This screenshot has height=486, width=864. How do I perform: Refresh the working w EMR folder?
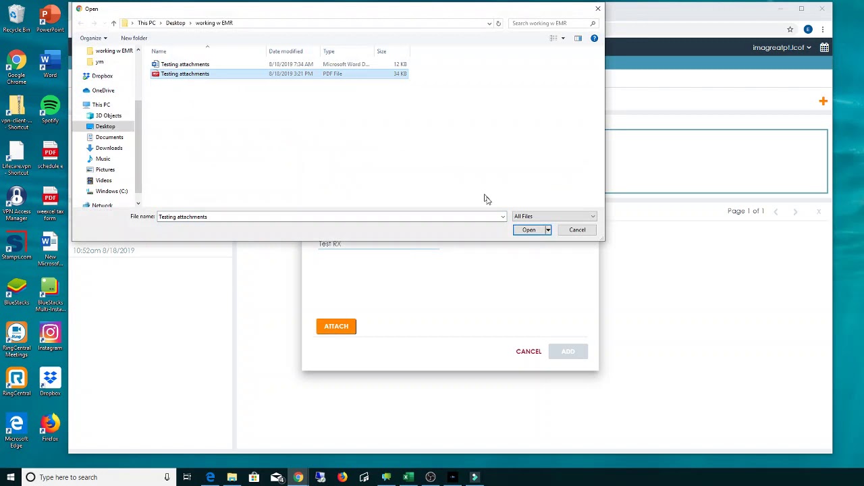click(x=498, y=23)
